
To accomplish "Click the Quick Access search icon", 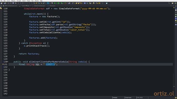I will [x=169, y=3].
